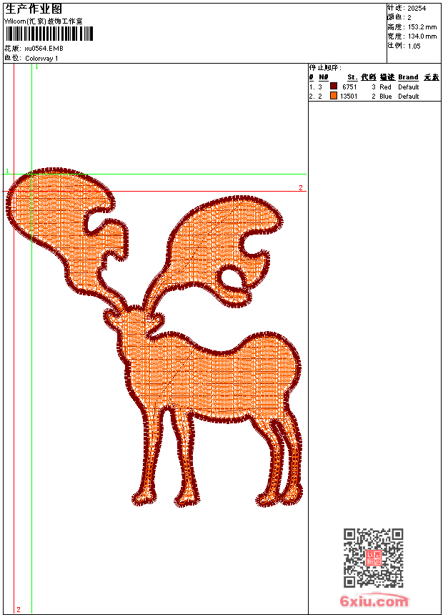The image size is (443, 615).
Task: Click the orange thread color swatch
Action: tap(334, 96)
